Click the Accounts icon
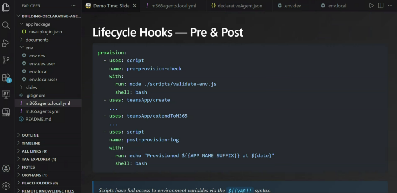The height and width of the screenshot is (193, 397). 6,169
